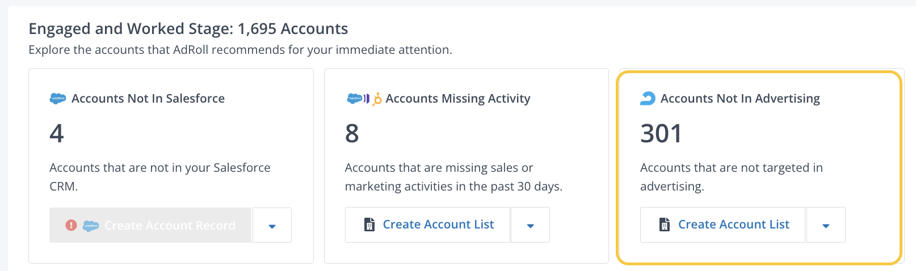Click the count 8 in Missing Activity card

[x=352, y=134]
